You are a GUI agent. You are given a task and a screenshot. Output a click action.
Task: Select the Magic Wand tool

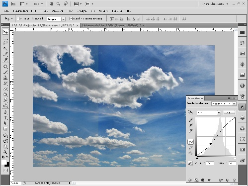5,49
